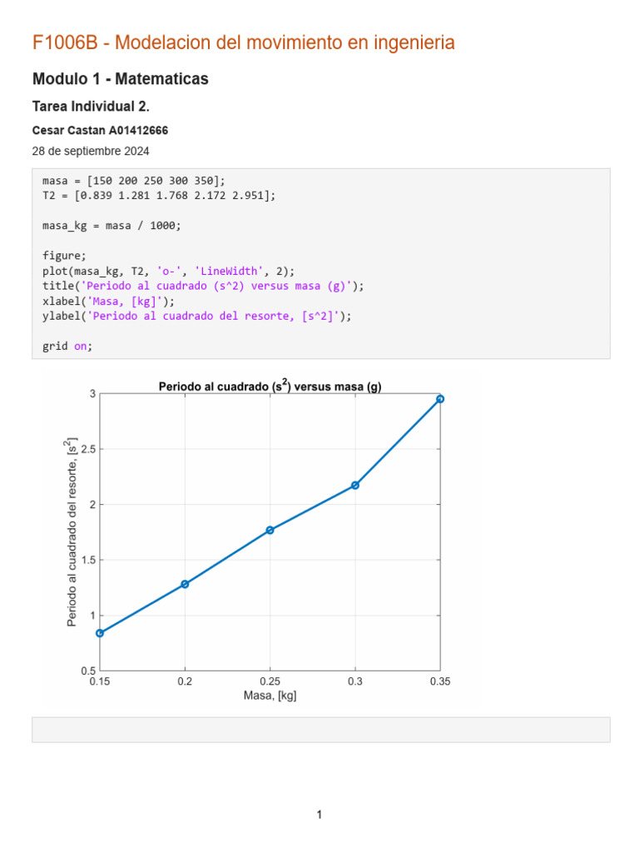The image size is (639, 853).
Task: Click the data point marker at mass 0.15
Action: tap(100, 633)
